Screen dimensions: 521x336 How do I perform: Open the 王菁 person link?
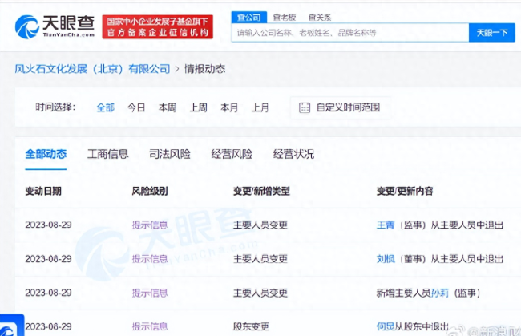(x=386, y=225)
